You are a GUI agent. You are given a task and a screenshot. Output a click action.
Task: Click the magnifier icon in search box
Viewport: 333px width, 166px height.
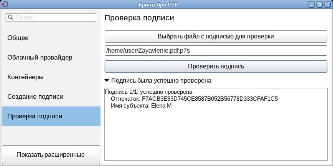pos(10,18)
